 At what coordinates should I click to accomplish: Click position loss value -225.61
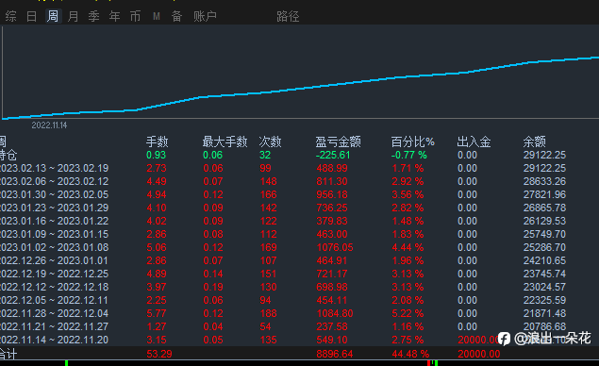(333, 155)
